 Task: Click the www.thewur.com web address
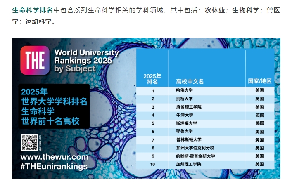55,157
